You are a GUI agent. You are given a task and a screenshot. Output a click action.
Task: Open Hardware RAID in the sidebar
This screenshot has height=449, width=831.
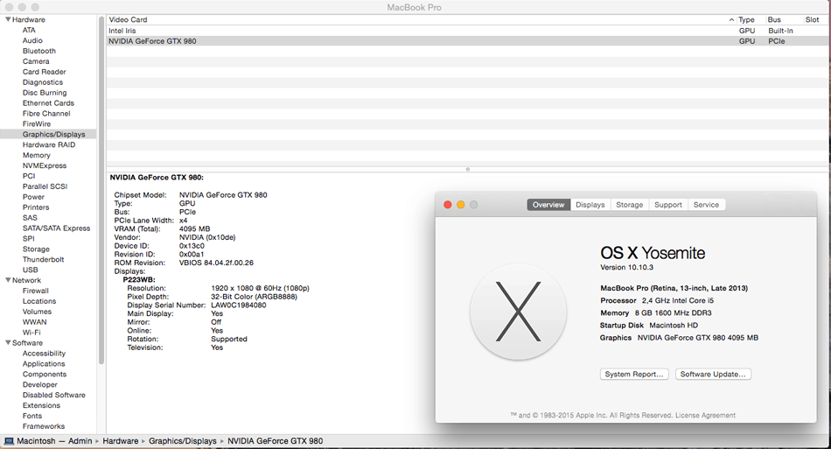click(49, 144)
